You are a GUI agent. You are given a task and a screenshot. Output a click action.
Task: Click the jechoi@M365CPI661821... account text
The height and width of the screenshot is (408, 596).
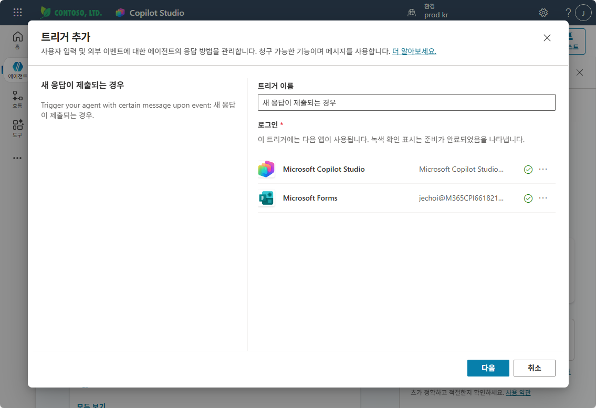[461, 198]
